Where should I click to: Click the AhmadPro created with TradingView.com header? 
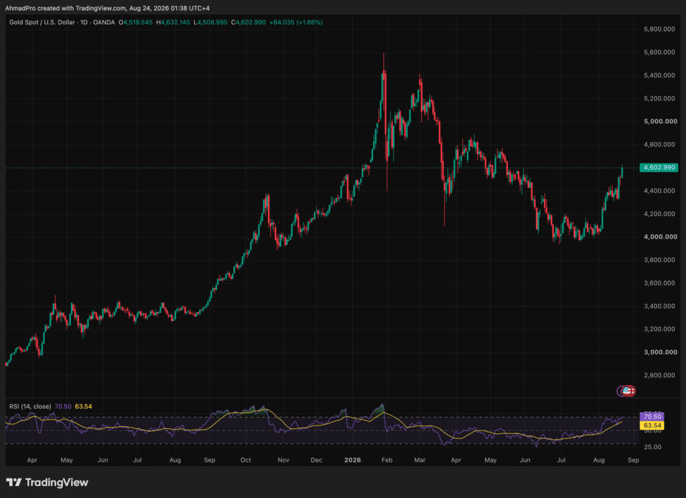(x=107, y=8)
